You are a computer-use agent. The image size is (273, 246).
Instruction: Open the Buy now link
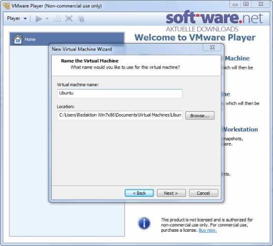208,230
